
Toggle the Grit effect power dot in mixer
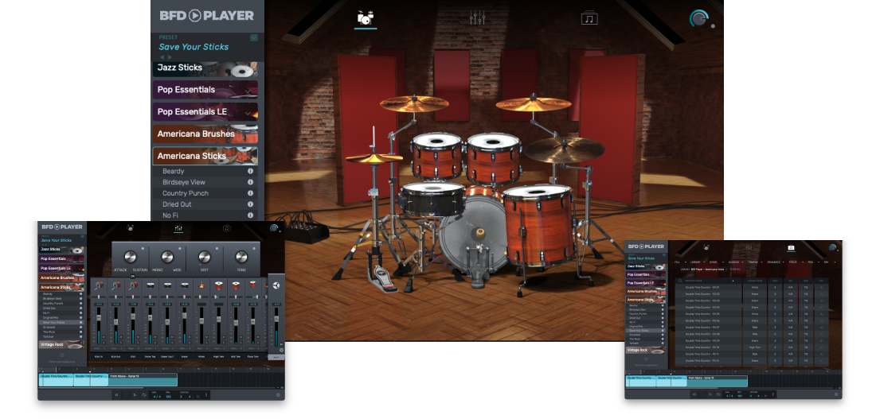click(217, 248)
